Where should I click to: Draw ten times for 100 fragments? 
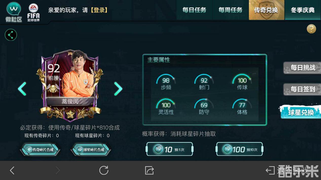[x=239, y=149]
